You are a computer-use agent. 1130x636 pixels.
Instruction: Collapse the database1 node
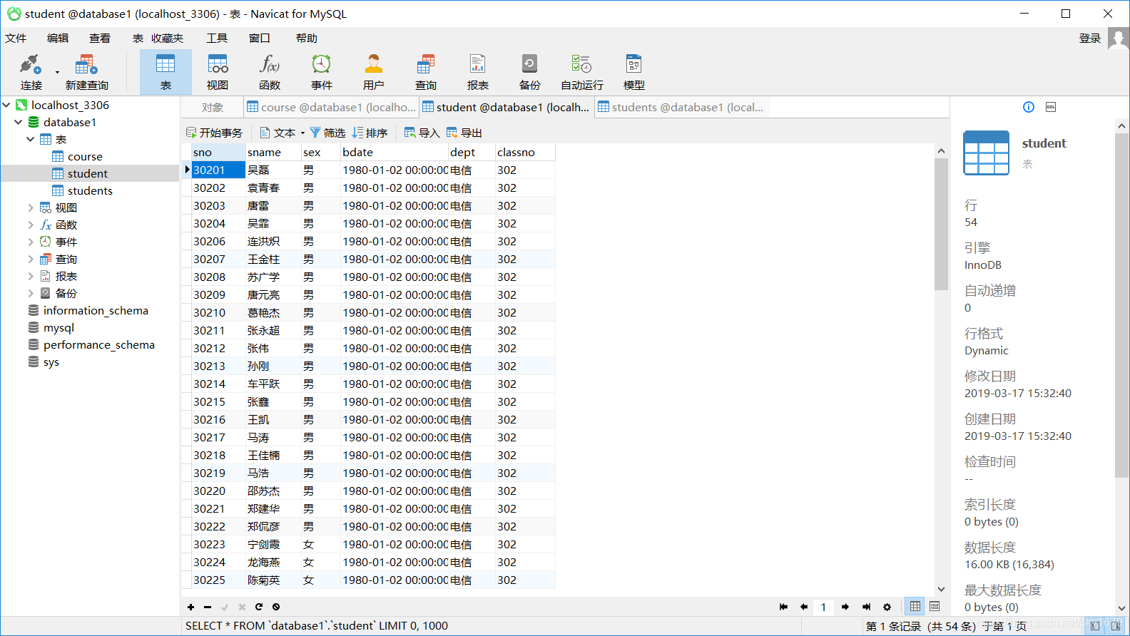pos(19,122)
